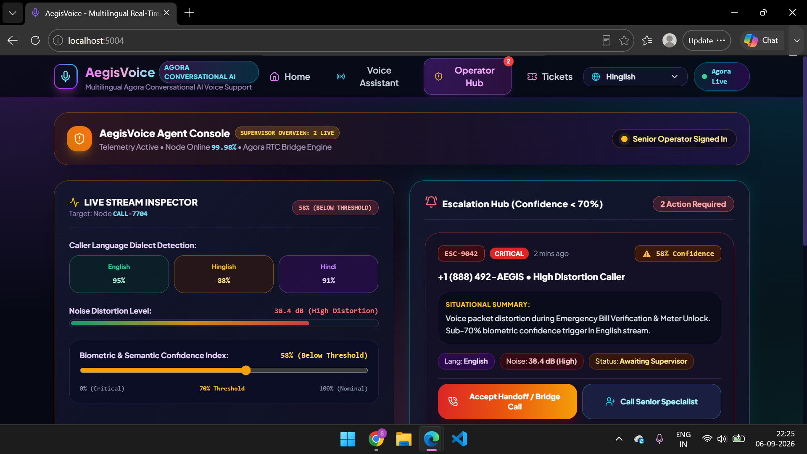The height and width of the screenshot is (454, 807).
Task: View site information icon
Action: click(58, 40)
